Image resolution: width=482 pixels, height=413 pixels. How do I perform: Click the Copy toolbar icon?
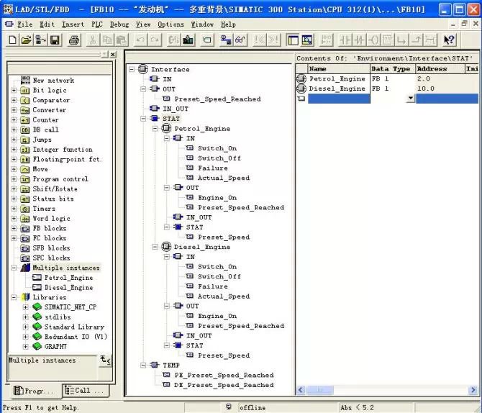107,40
